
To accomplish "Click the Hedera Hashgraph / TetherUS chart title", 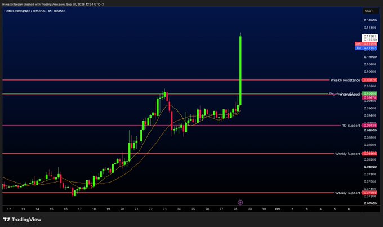I will (34, 11).
